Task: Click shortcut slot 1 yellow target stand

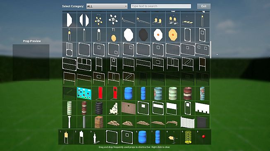Action: click(x=66, y=137)
